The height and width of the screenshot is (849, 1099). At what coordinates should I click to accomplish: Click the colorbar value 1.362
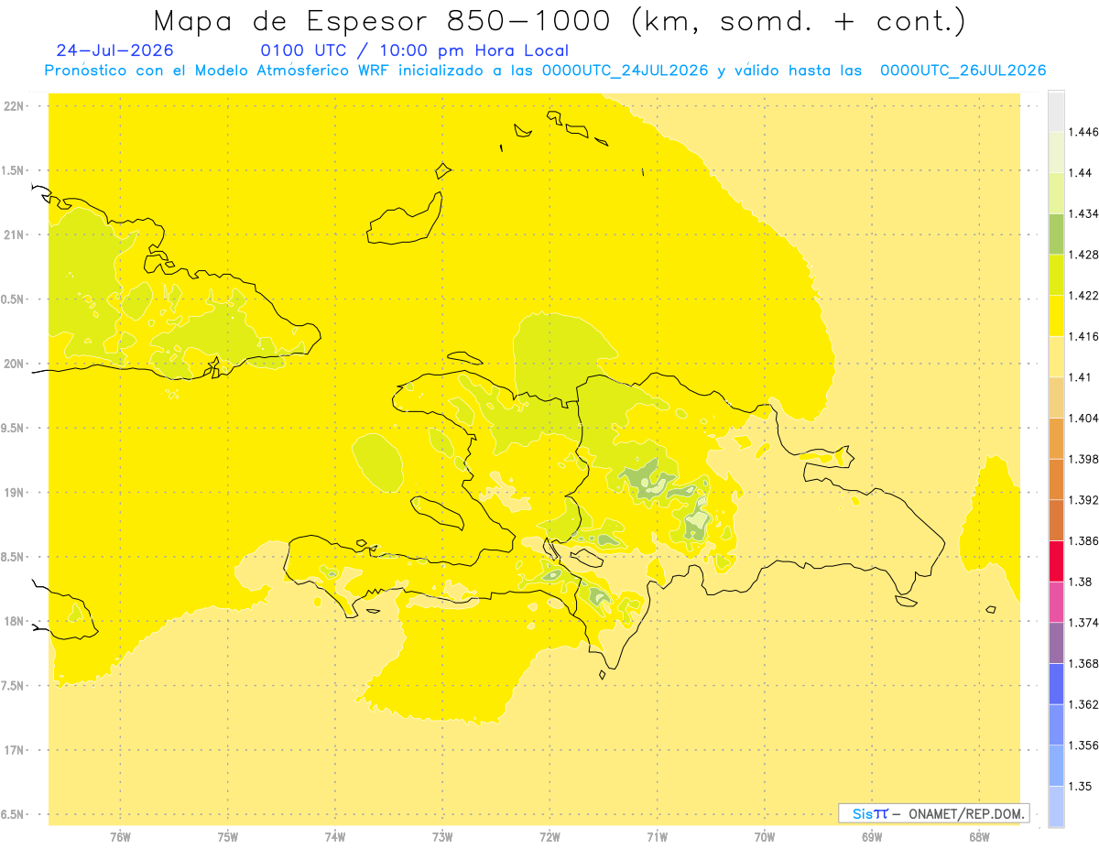1083,704
